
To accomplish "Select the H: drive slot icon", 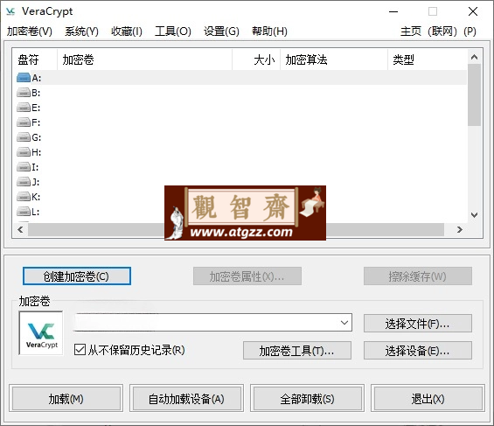I will coord(24,152).
